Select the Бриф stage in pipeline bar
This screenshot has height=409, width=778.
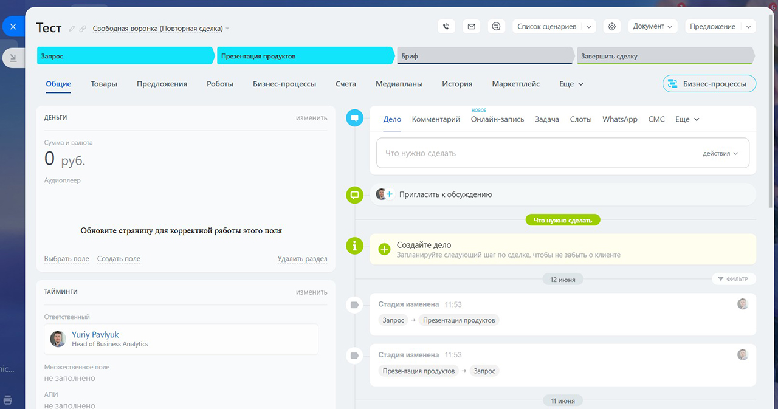tap(484, 56)
